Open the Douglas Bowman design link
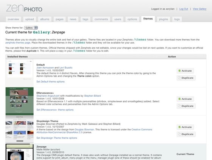Screen dimensions: 212x160 pyautogui.click(x=84, y=130)
